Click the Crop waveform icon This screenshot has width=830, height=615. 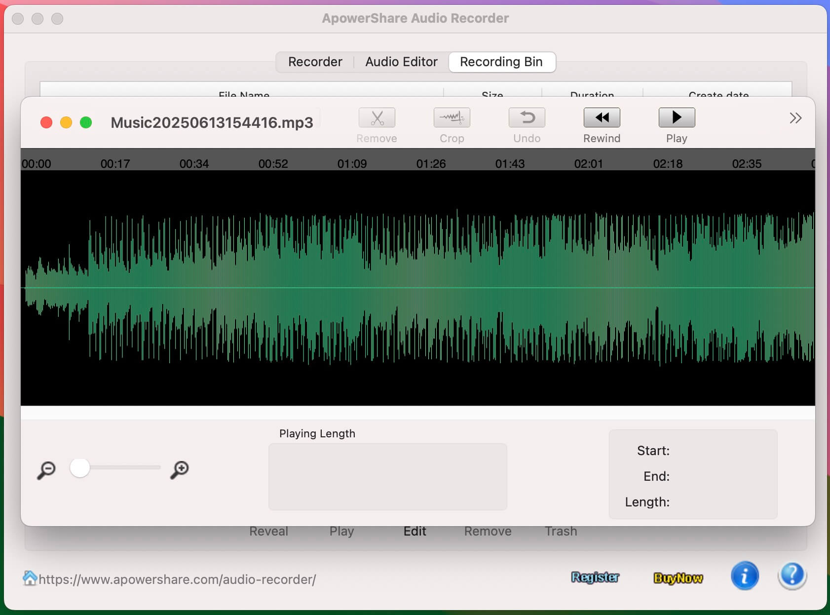tap(452, 118)
